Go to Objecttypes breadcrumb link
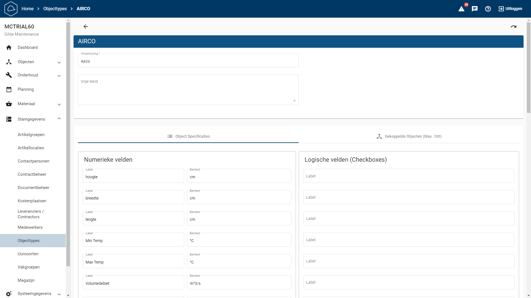 click(x=55, y=9)
